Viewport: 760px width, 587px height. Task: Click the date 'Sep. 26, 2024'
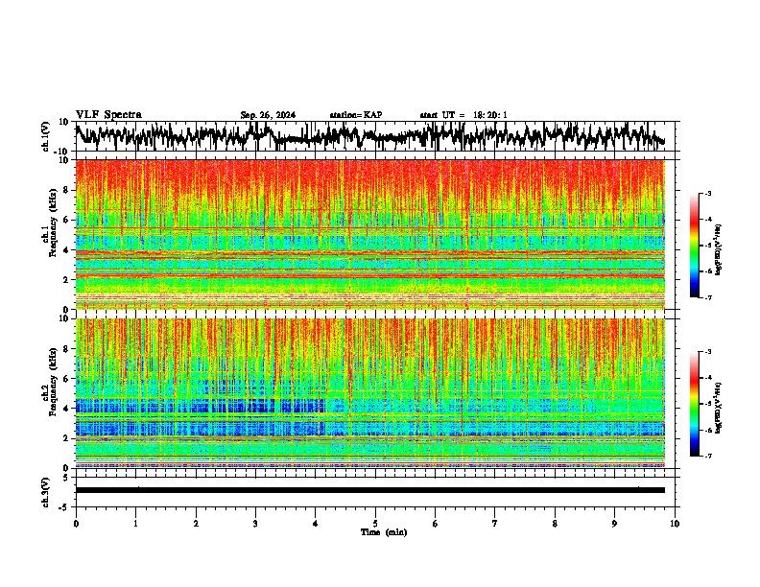click(x=268, y=115)
